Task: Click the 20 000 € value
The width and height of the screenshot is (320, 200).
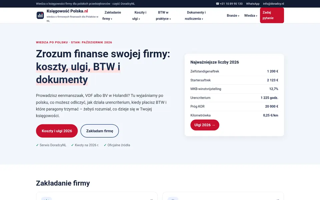Action: click(x=272, y=106)
